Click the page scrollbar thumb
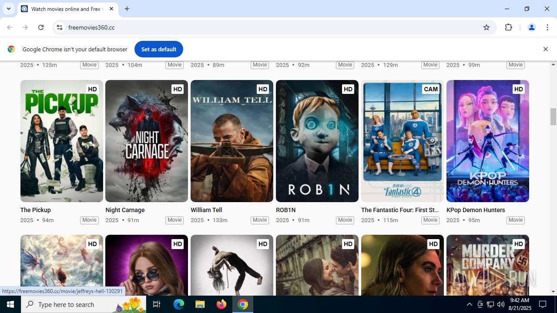557x313 pixels. [553, 116]
